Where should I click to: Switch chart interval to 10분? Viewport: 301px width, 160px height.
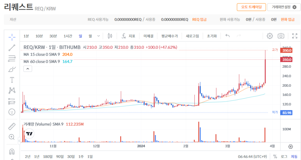pyautogui.click(x=39, y=36)
